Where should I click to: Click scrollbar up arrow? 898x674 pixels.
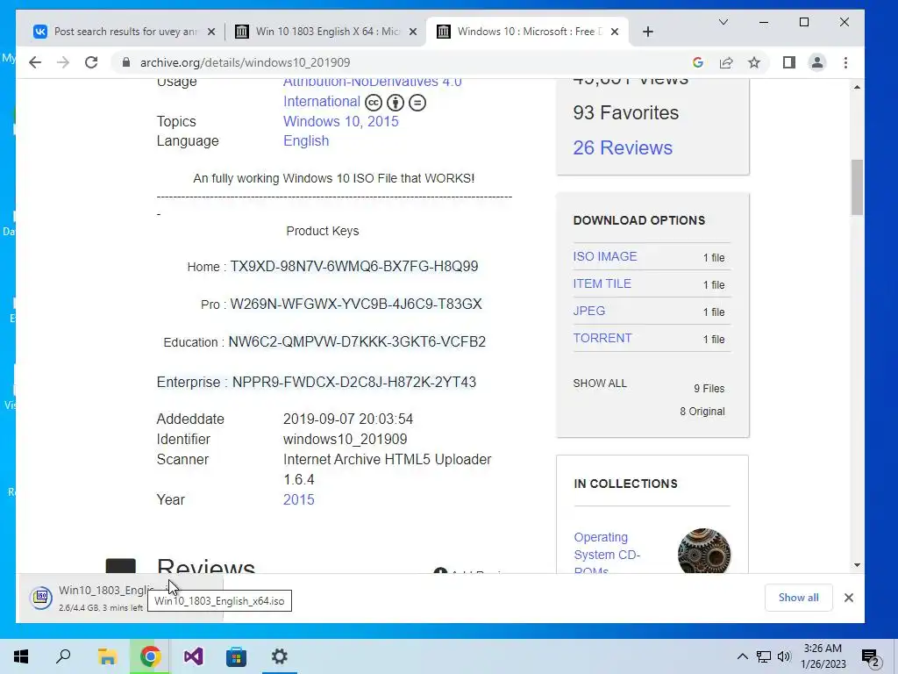[x=857, y=87]
